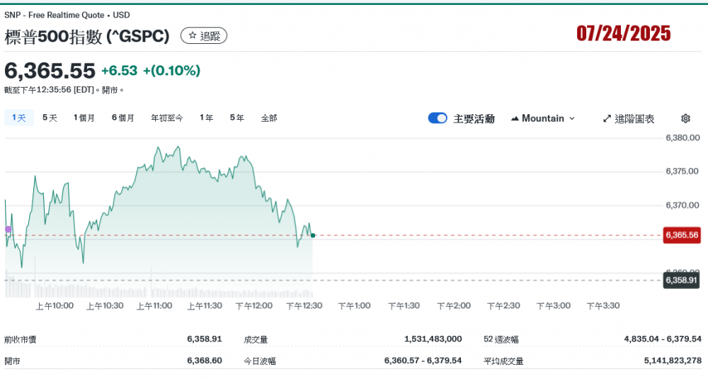Select the 6個月 range tab
Screen dimensions: 708x379
pyautogui.click(x=123, y=118)
